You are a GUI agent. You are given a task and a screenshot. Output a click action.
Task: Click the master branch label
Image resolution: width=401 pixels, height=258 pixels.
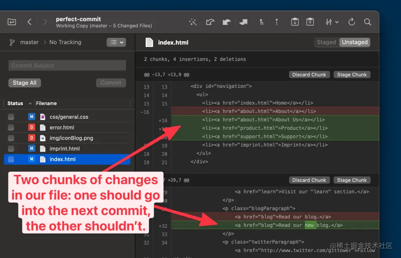(29, 42)
